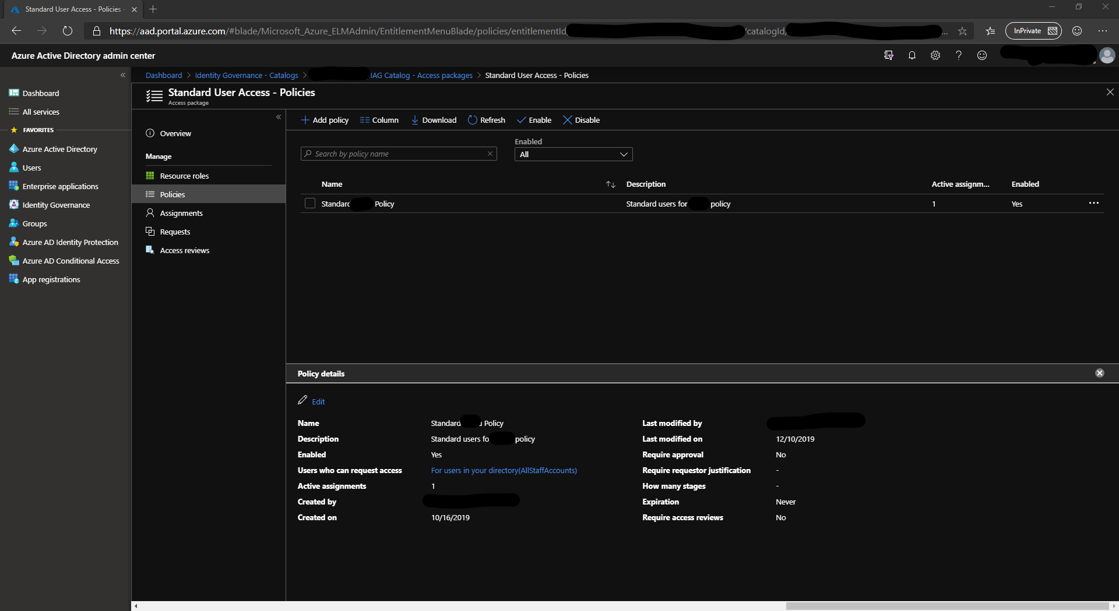1119x611 pixels.
Task: Click the policies list icon beside the blade title
Action: coord(154,96)
